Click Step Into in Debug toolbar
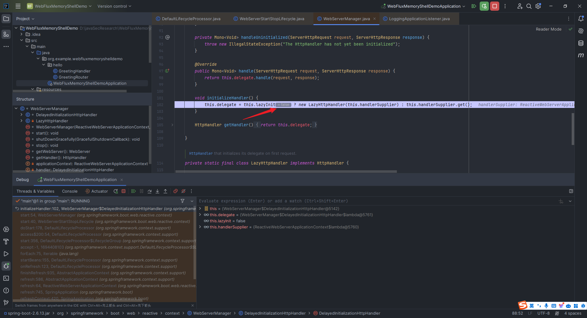 (157, 191)
